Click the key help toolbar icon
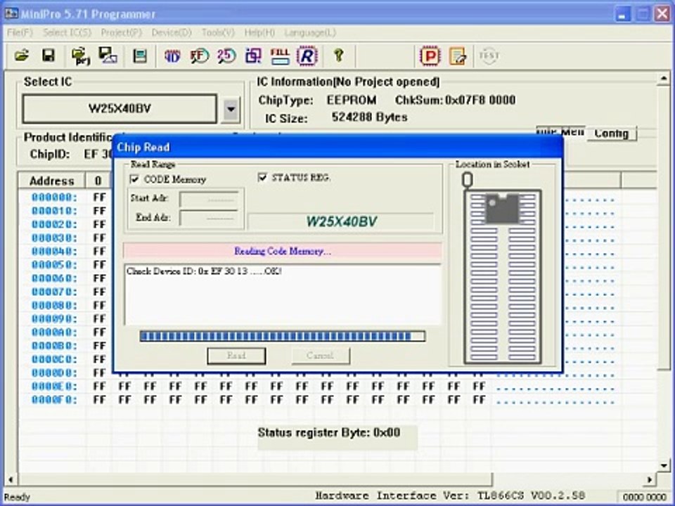This screenshot has height=506, width=675. click(338, 56)
